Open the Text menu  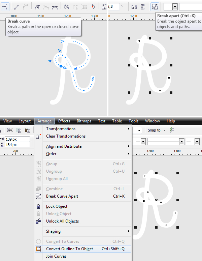pyautogui.click(x=102, y=121)
